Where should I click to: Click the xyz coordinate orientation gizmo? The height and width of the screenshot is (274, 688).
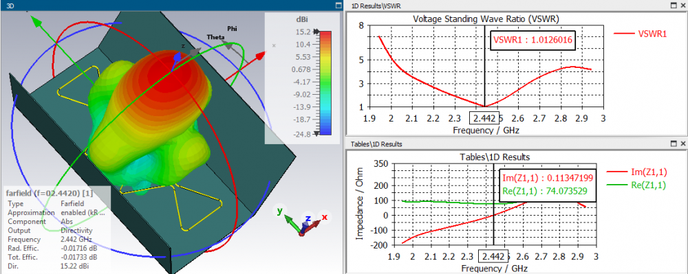click(303, 220)
